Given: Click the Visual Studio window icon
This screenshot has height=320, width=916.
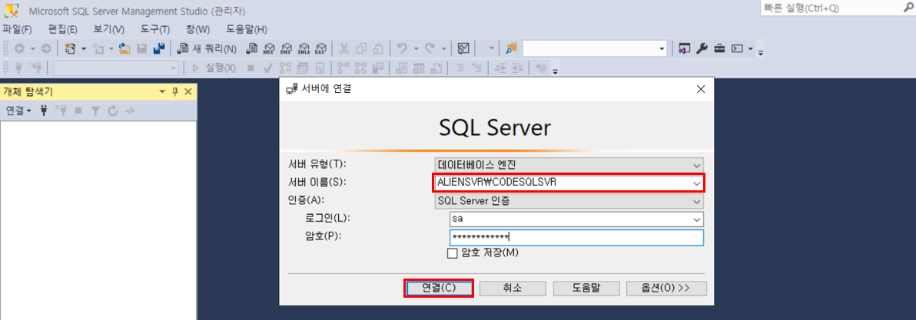Looking at the screenshot, I should (x=685, y=49).
